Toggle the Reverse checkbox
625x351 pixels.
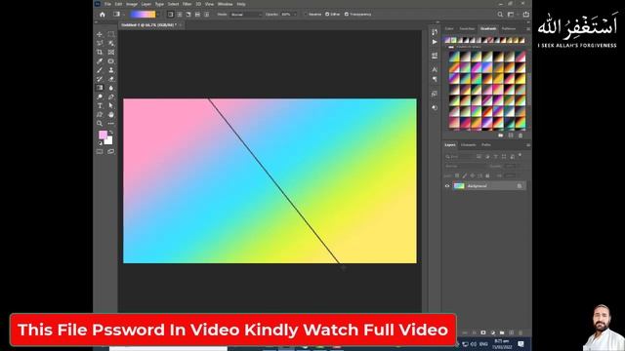click(306, 15)
